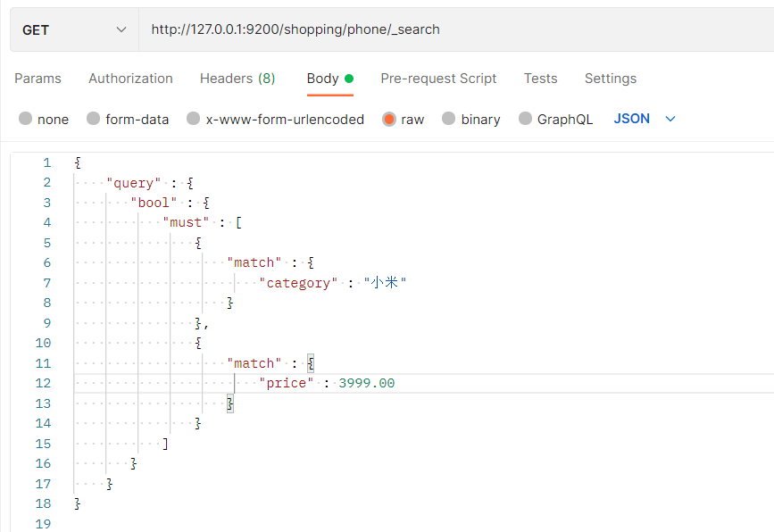Select the form-data body type
Viewport: 774px width, 532px height.
click(x=128, y=119)
